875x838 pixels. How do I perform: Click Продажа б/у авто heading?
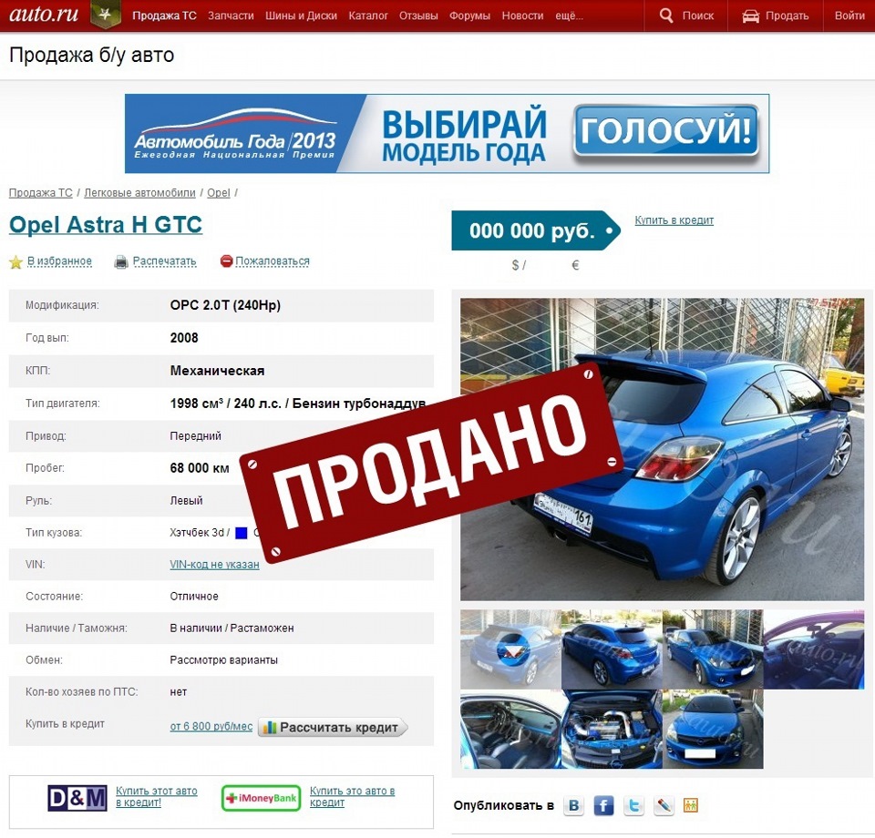point(91,56)
